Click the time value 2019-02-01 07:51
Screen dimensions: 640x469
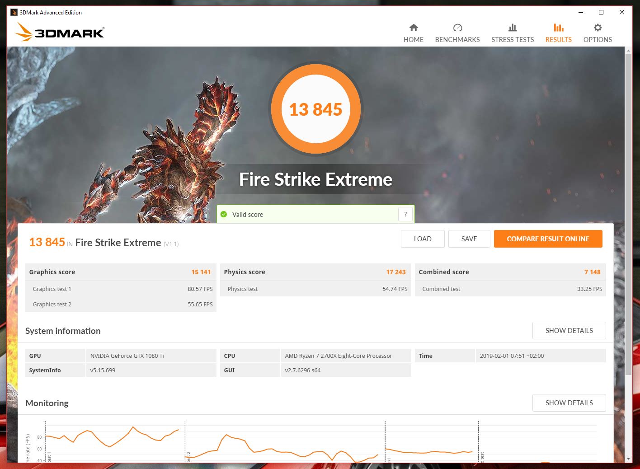(512, 356)
